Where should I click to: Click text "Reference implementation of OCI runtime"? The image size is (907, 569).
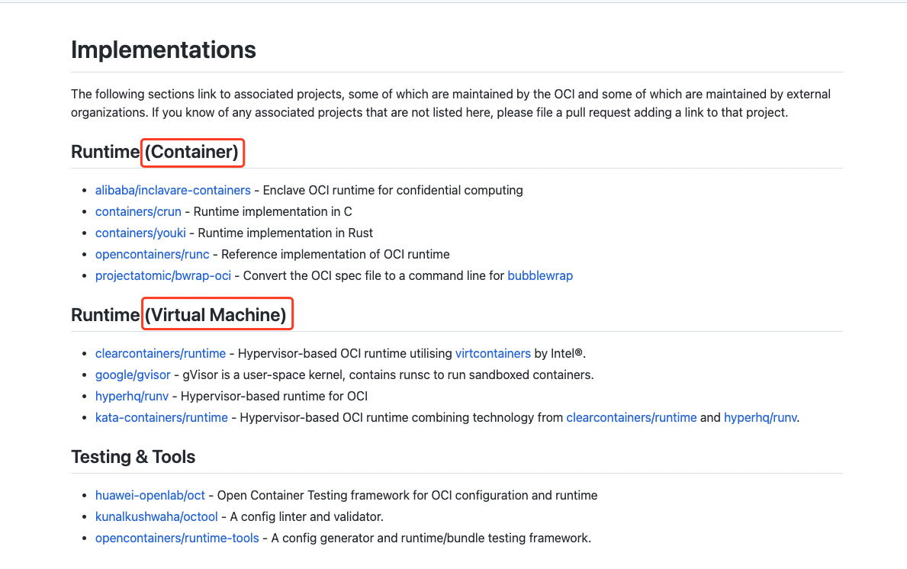pos(336,255)
